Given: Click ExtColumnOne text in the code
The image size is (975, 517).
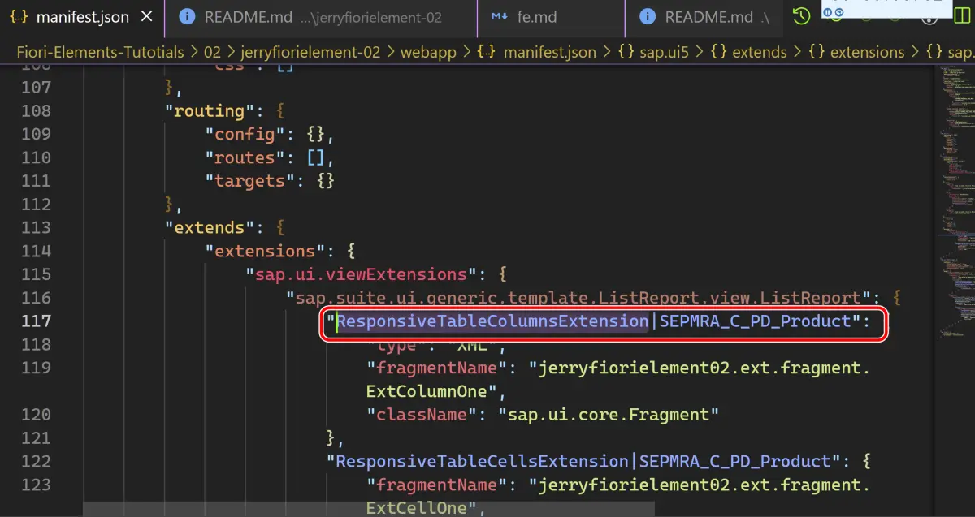Looking at the screenshot, I should (x=427, y=391).
